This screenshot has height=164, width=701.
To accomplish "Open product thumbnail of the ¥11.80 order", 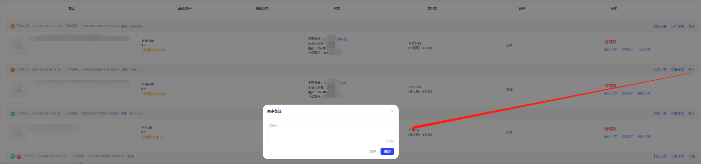I will click(18, 133).
